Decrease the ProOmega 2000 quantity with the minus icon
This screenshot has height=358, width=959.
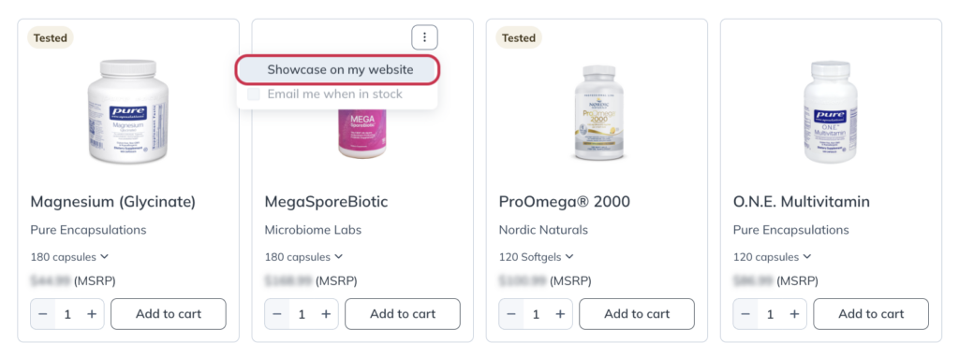click(511, 314)
